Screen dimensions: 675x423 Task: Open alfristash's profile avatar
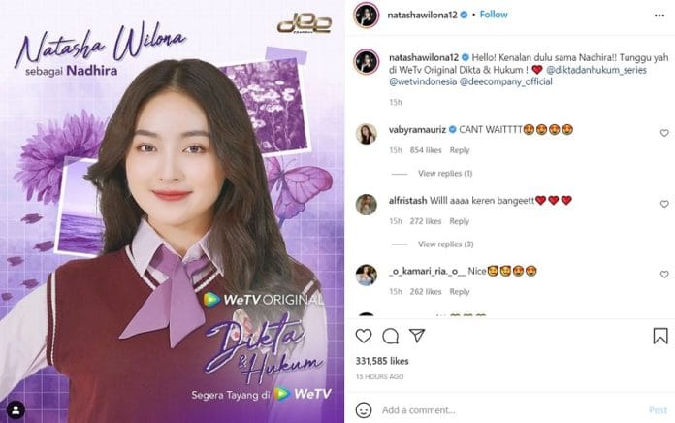367,204
